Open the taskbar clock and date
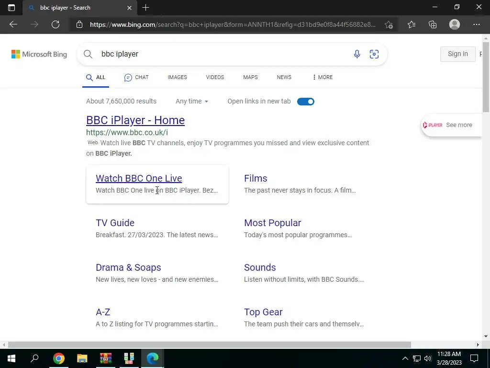The height and width of the screenshot is (368, 490). 449,358
